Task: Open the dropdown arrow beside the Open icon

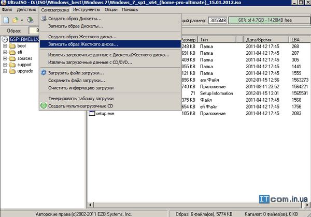Action: [21, 20]
